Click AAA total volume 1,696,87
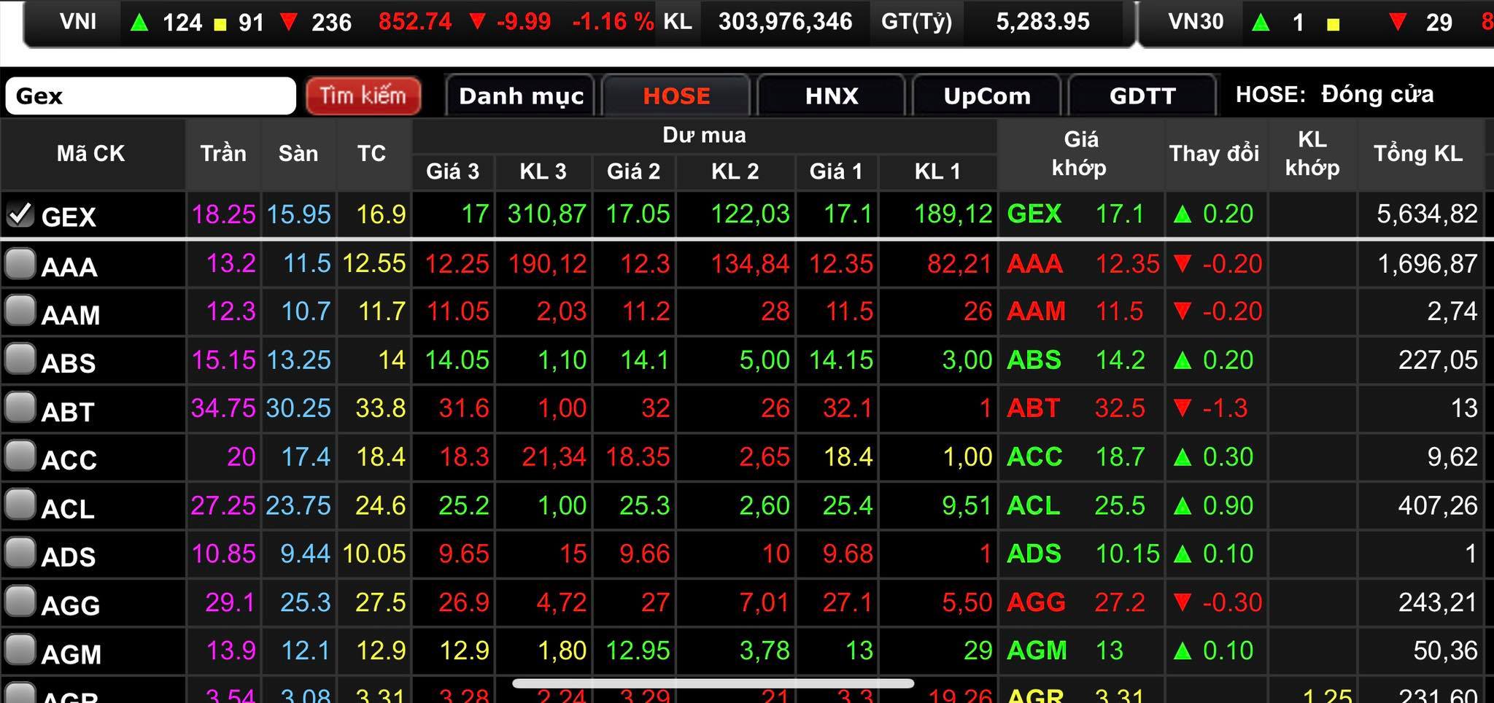The height and width of the screenshot is (703, 1494). click(1427, 263)
